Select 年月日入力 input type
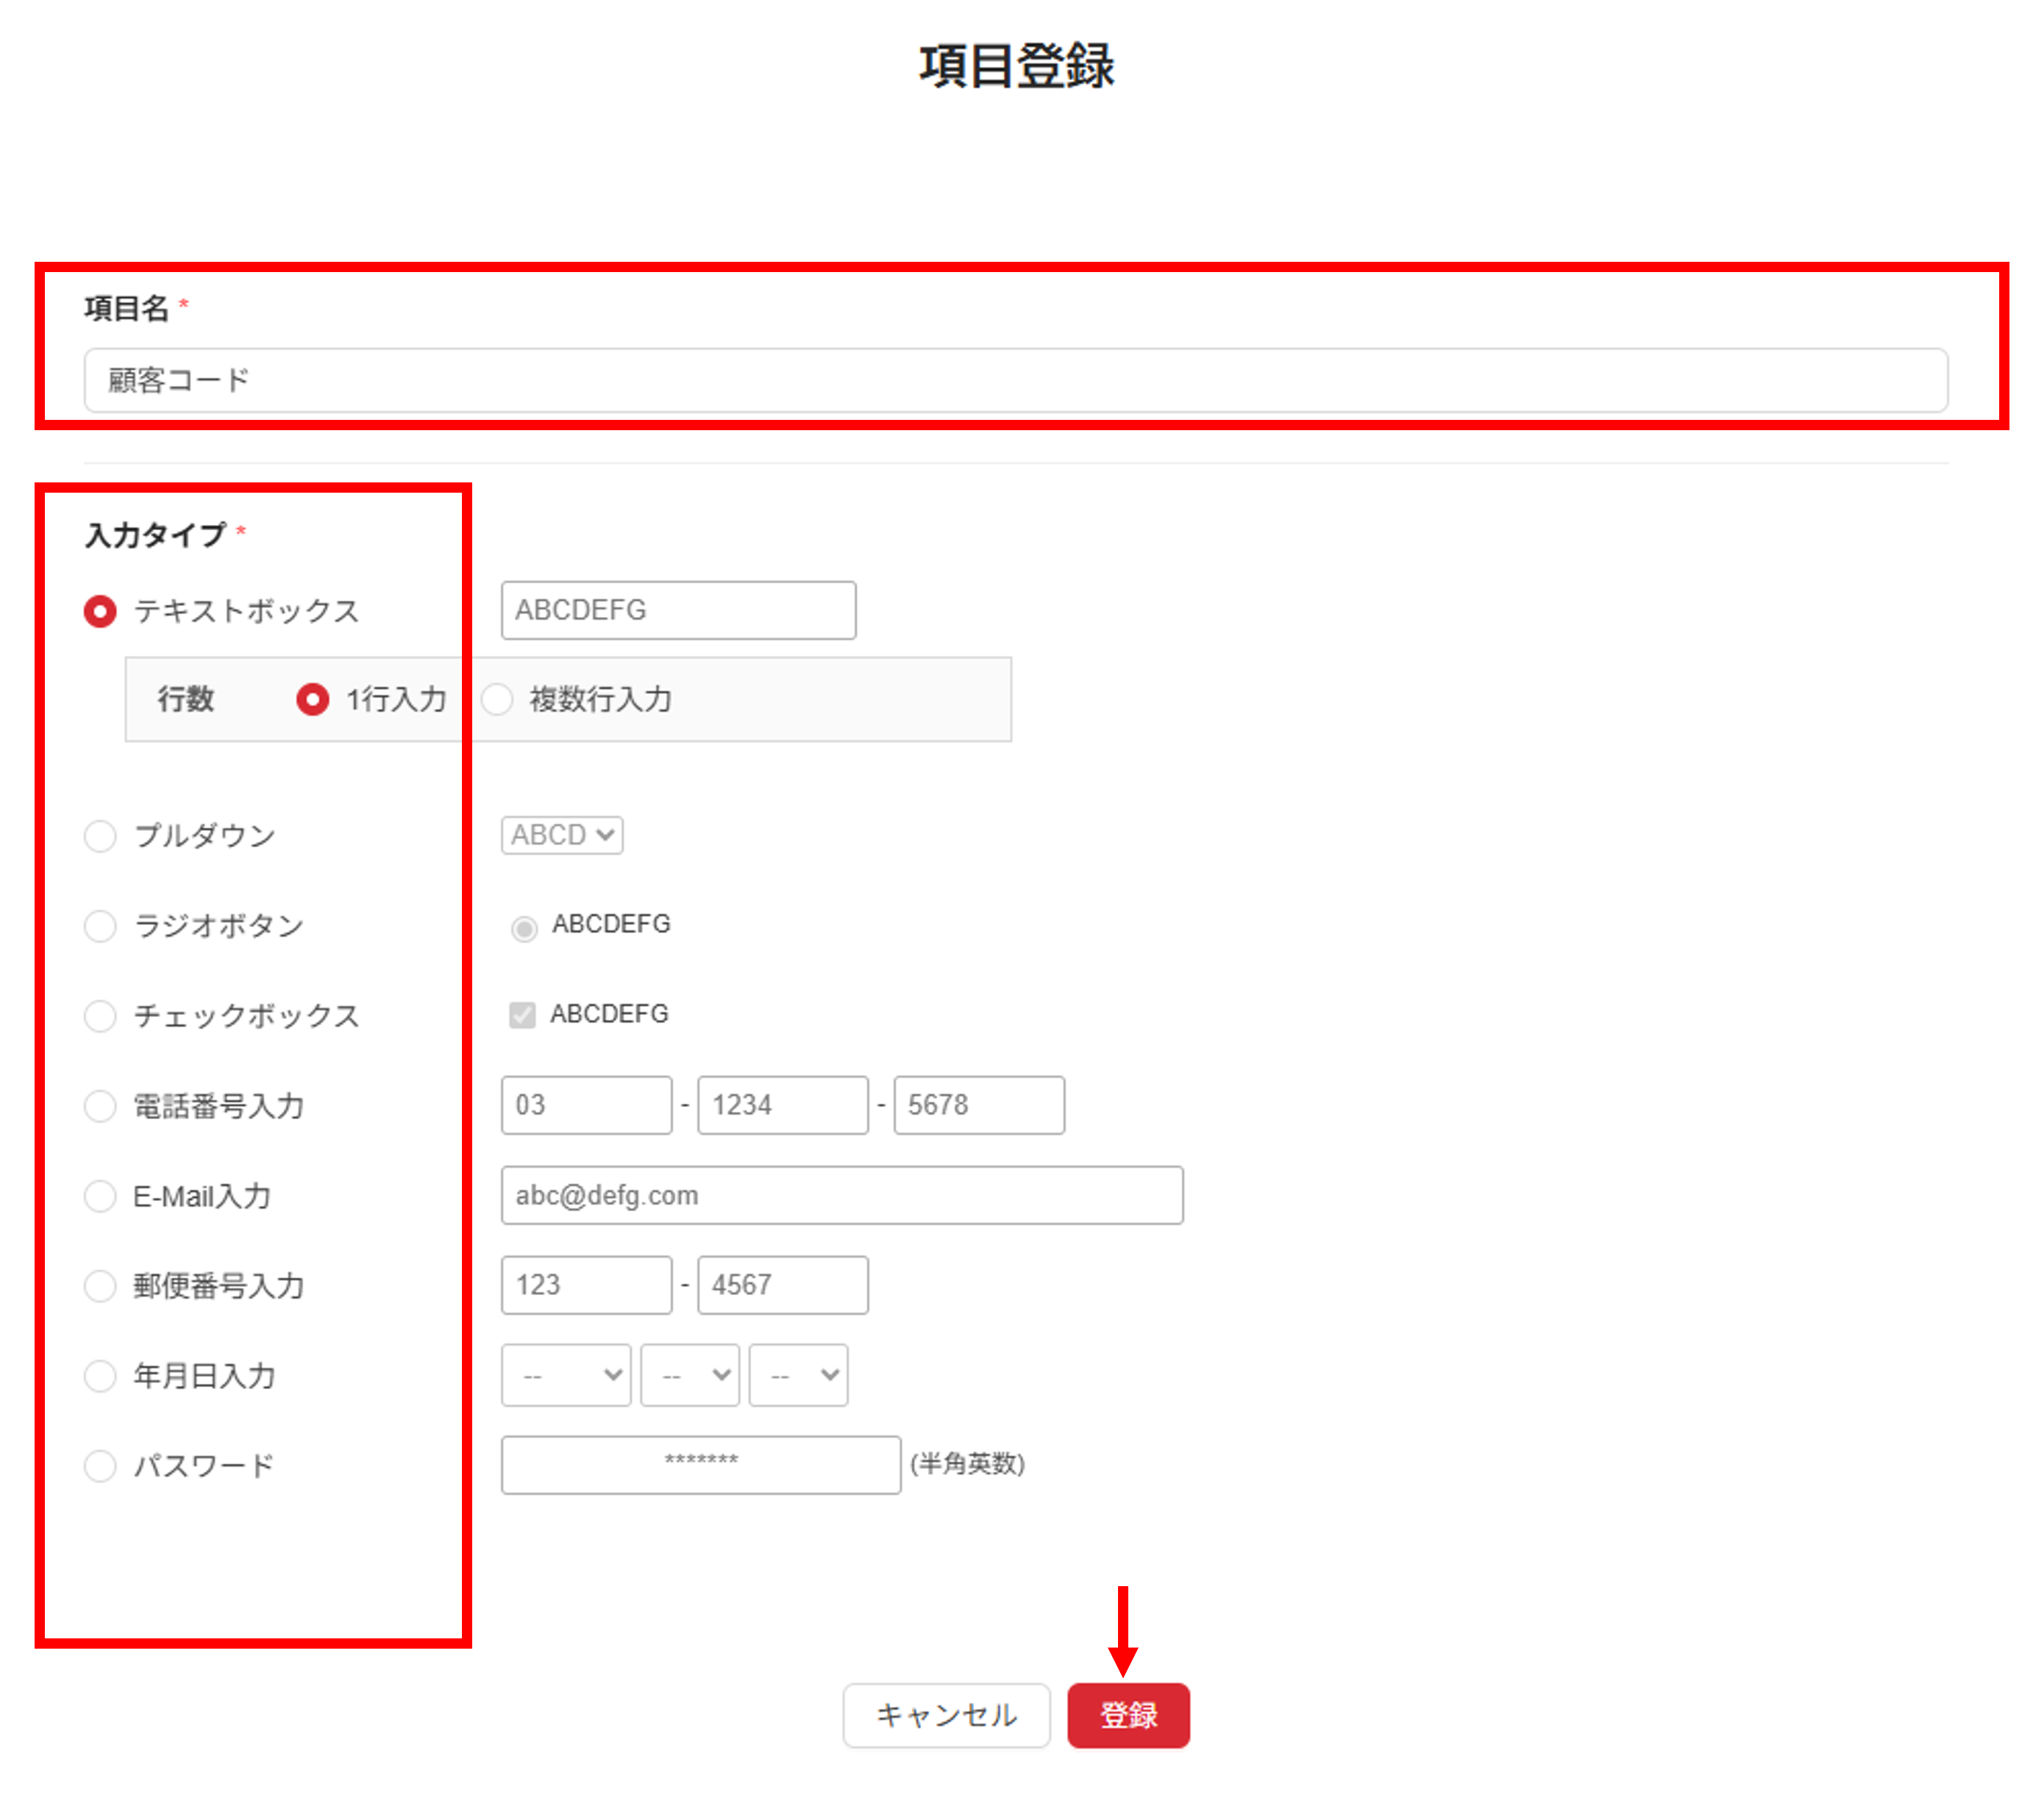This screenshot has width=2033, height=1820. [x=100, y=1376]
